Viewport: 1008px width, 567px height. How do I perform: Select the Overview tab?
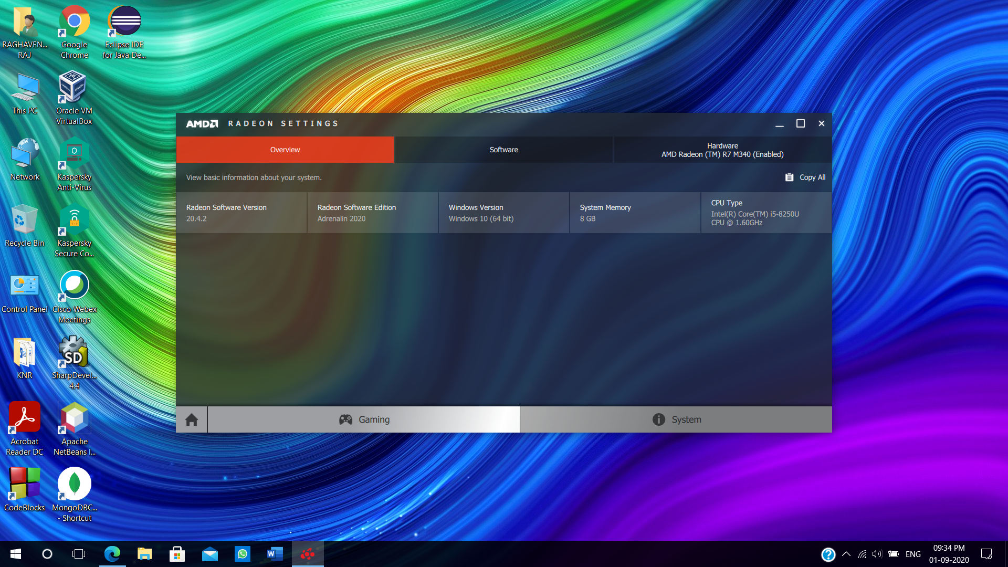pyautogui.click(x=285, y=150)
